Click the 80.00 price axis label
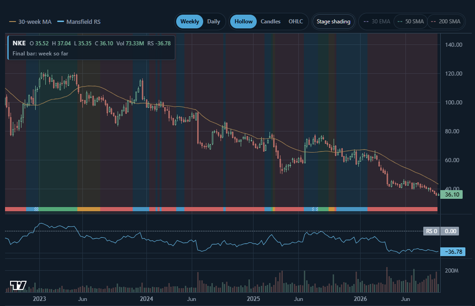 (452, 131)
